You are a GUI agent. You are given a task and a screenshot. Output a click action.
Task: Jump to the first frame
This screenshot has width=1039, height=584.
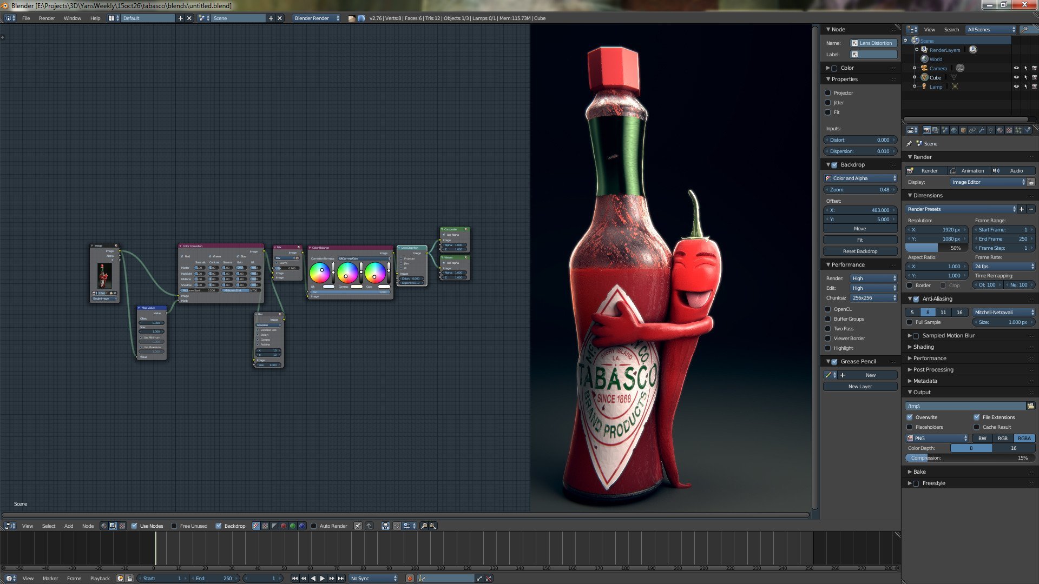[294, 579]
